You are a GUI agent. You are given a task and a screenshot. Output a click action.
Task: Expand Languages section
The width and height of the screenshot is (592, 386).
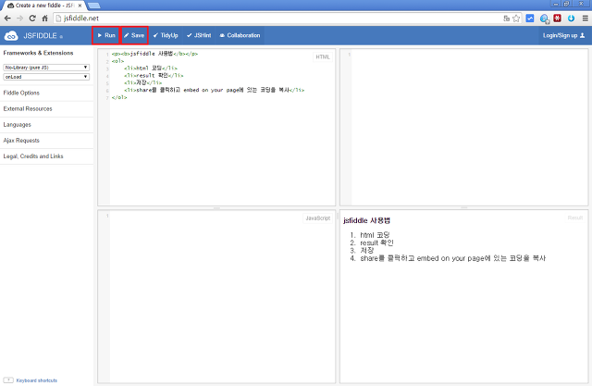(x=46, y=125)
